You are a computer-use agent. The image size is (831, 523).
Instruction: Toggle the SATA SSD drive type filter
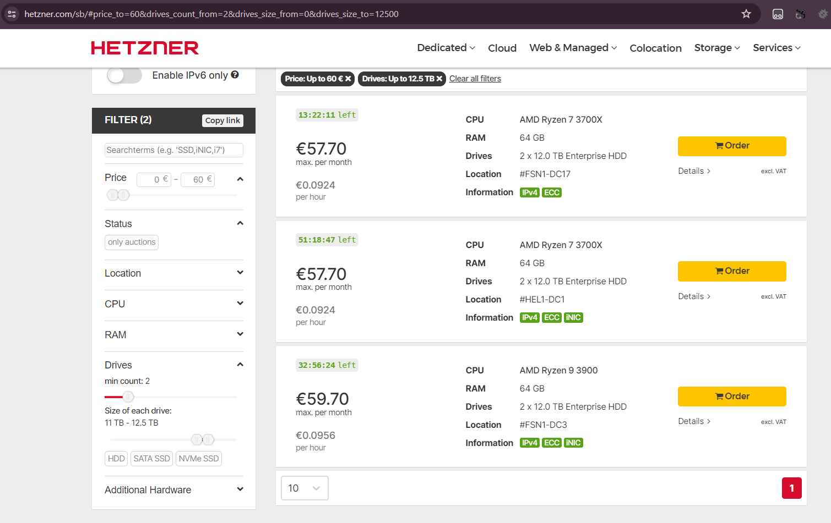pos(151,459)
